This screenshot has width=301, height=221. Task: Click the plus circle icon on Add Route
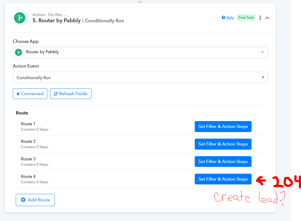pyautogui.click(x=23, y=200)
